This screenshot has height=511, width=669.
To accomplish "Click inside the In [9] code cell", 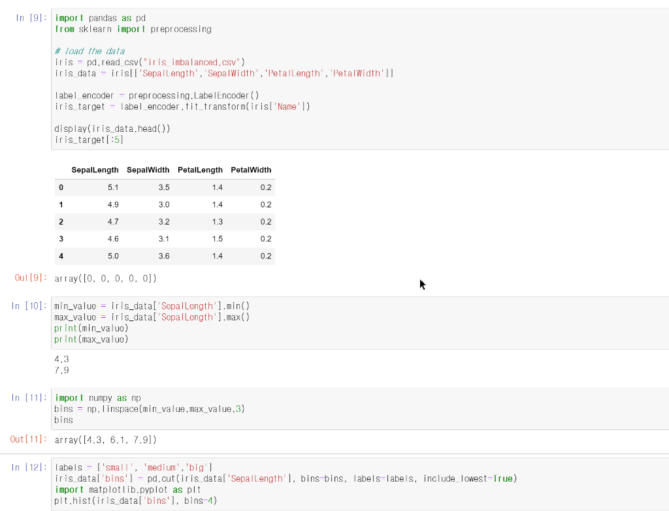I will point(360,79).
